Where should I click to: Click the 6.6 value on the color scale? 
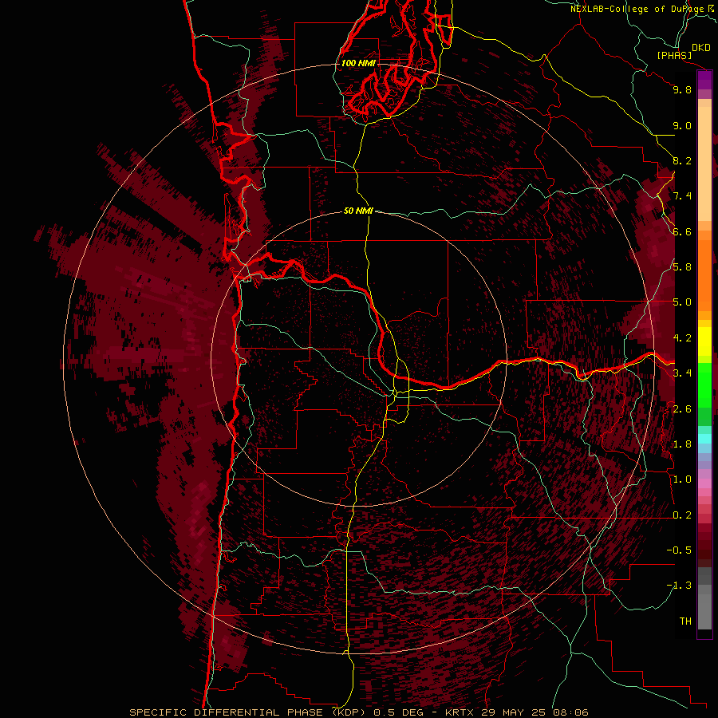[x=682, y=231]
